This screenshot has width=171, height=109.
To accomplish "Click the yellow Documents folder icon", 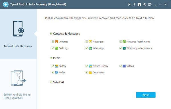I will tap(90, 72).
